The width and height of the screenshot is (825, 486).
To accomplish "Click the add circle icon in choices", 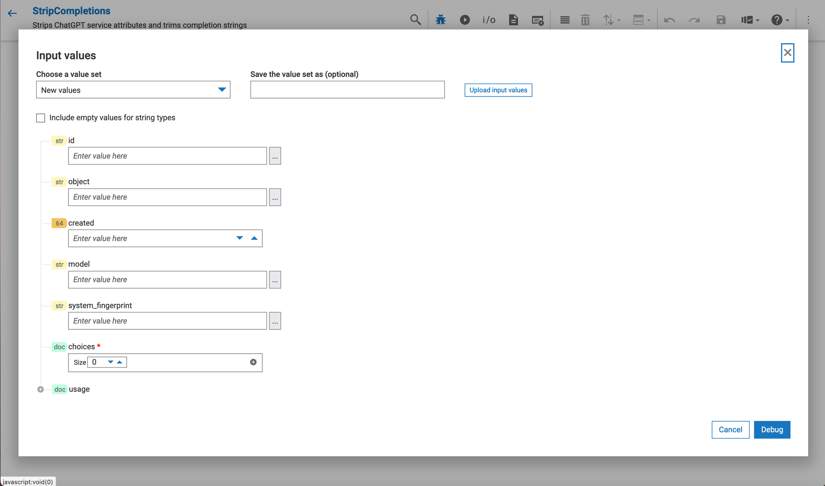I will pyautogui.click(x=253, y=362).
